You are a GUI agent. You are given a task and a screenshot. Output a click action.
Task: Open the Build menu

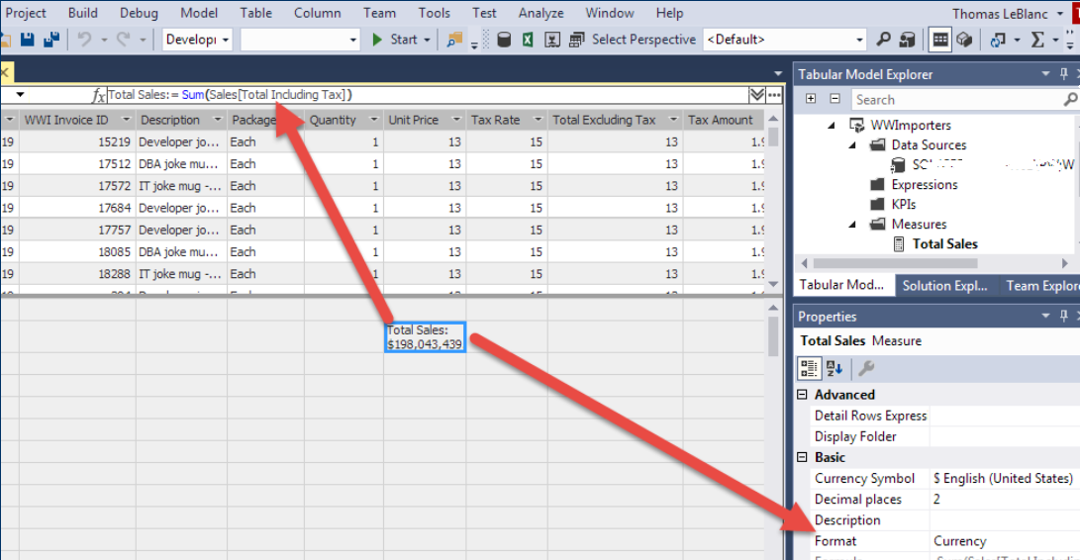coord(82,13)
